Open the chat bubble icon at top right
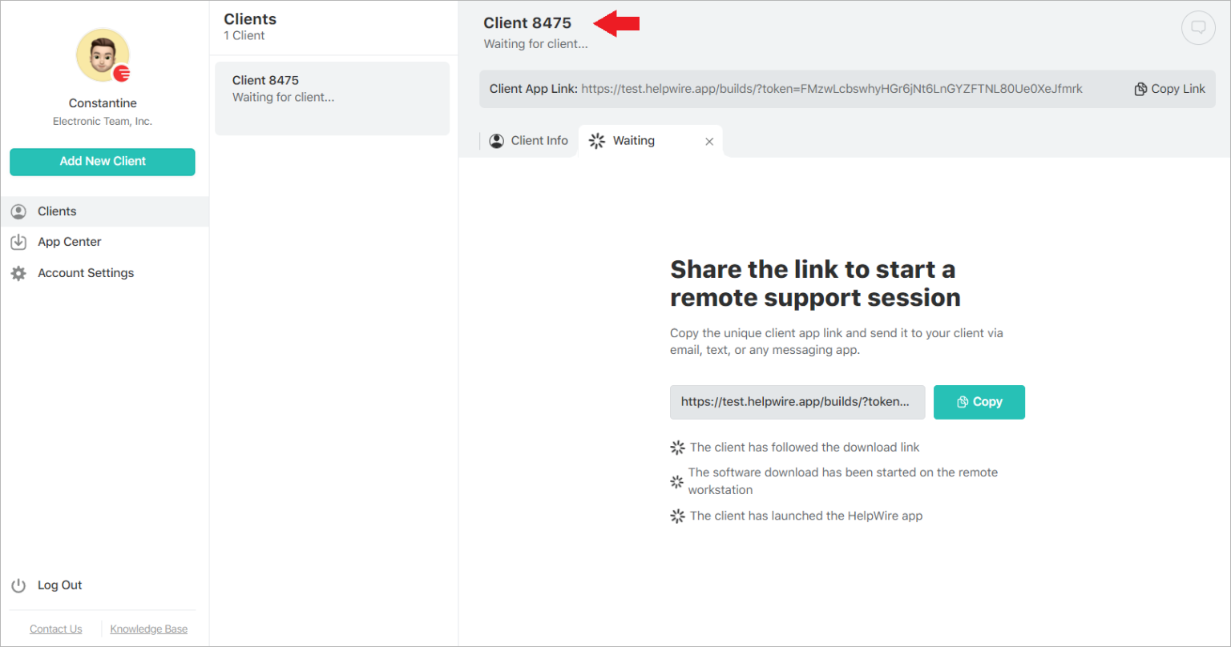 (x=1198, y=26)
